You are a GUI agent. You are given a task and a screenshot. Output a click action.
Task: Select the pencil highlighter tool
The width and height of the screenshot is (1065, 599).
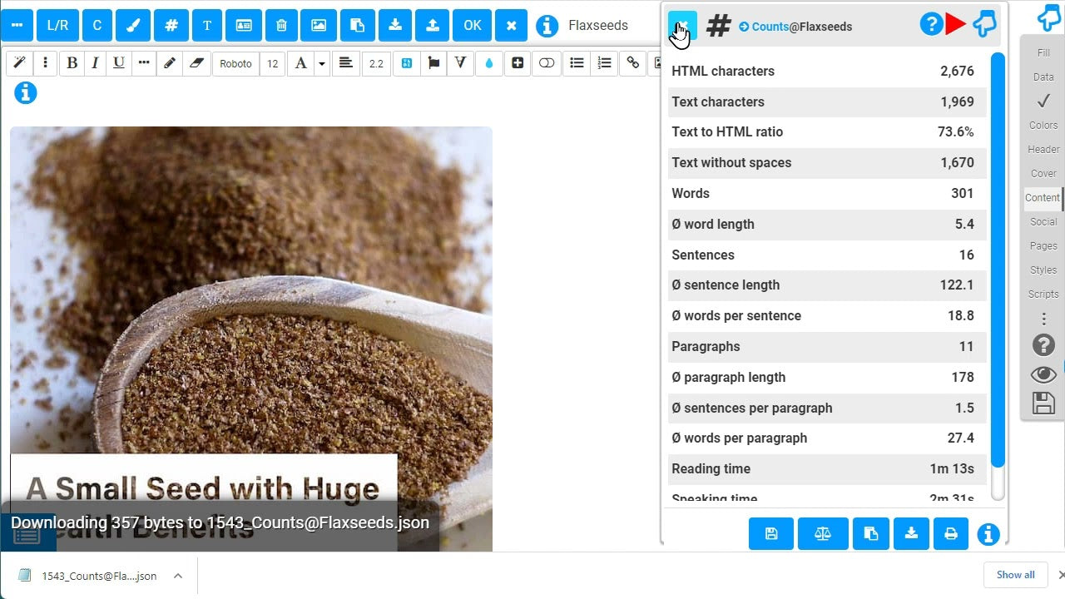(x=170, y=63)
